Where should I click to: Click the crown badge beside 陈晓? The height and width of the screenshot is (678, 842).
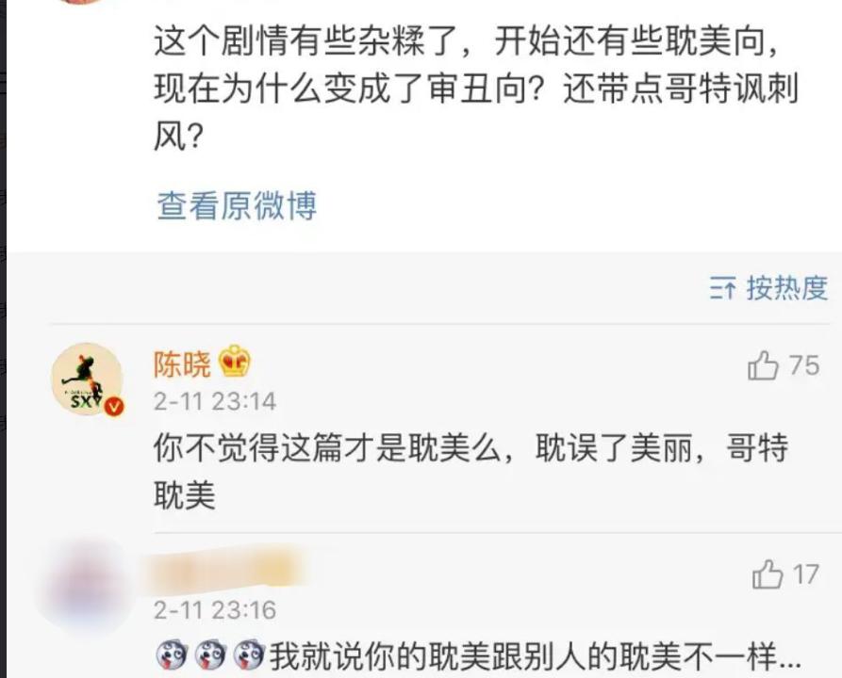235,361
